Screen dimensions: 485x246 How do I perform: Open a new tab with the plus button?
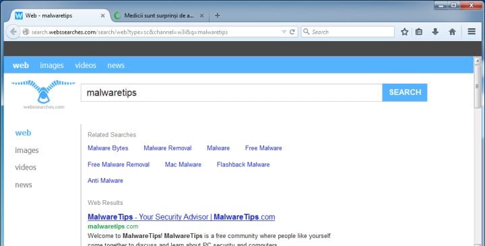click(217, 16)
